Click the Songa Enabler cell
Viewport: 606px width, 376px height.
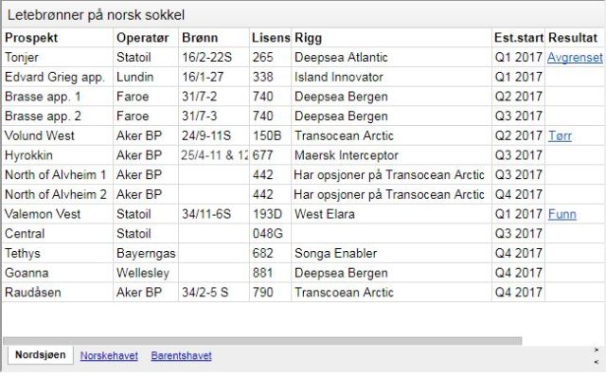(391, 254)
